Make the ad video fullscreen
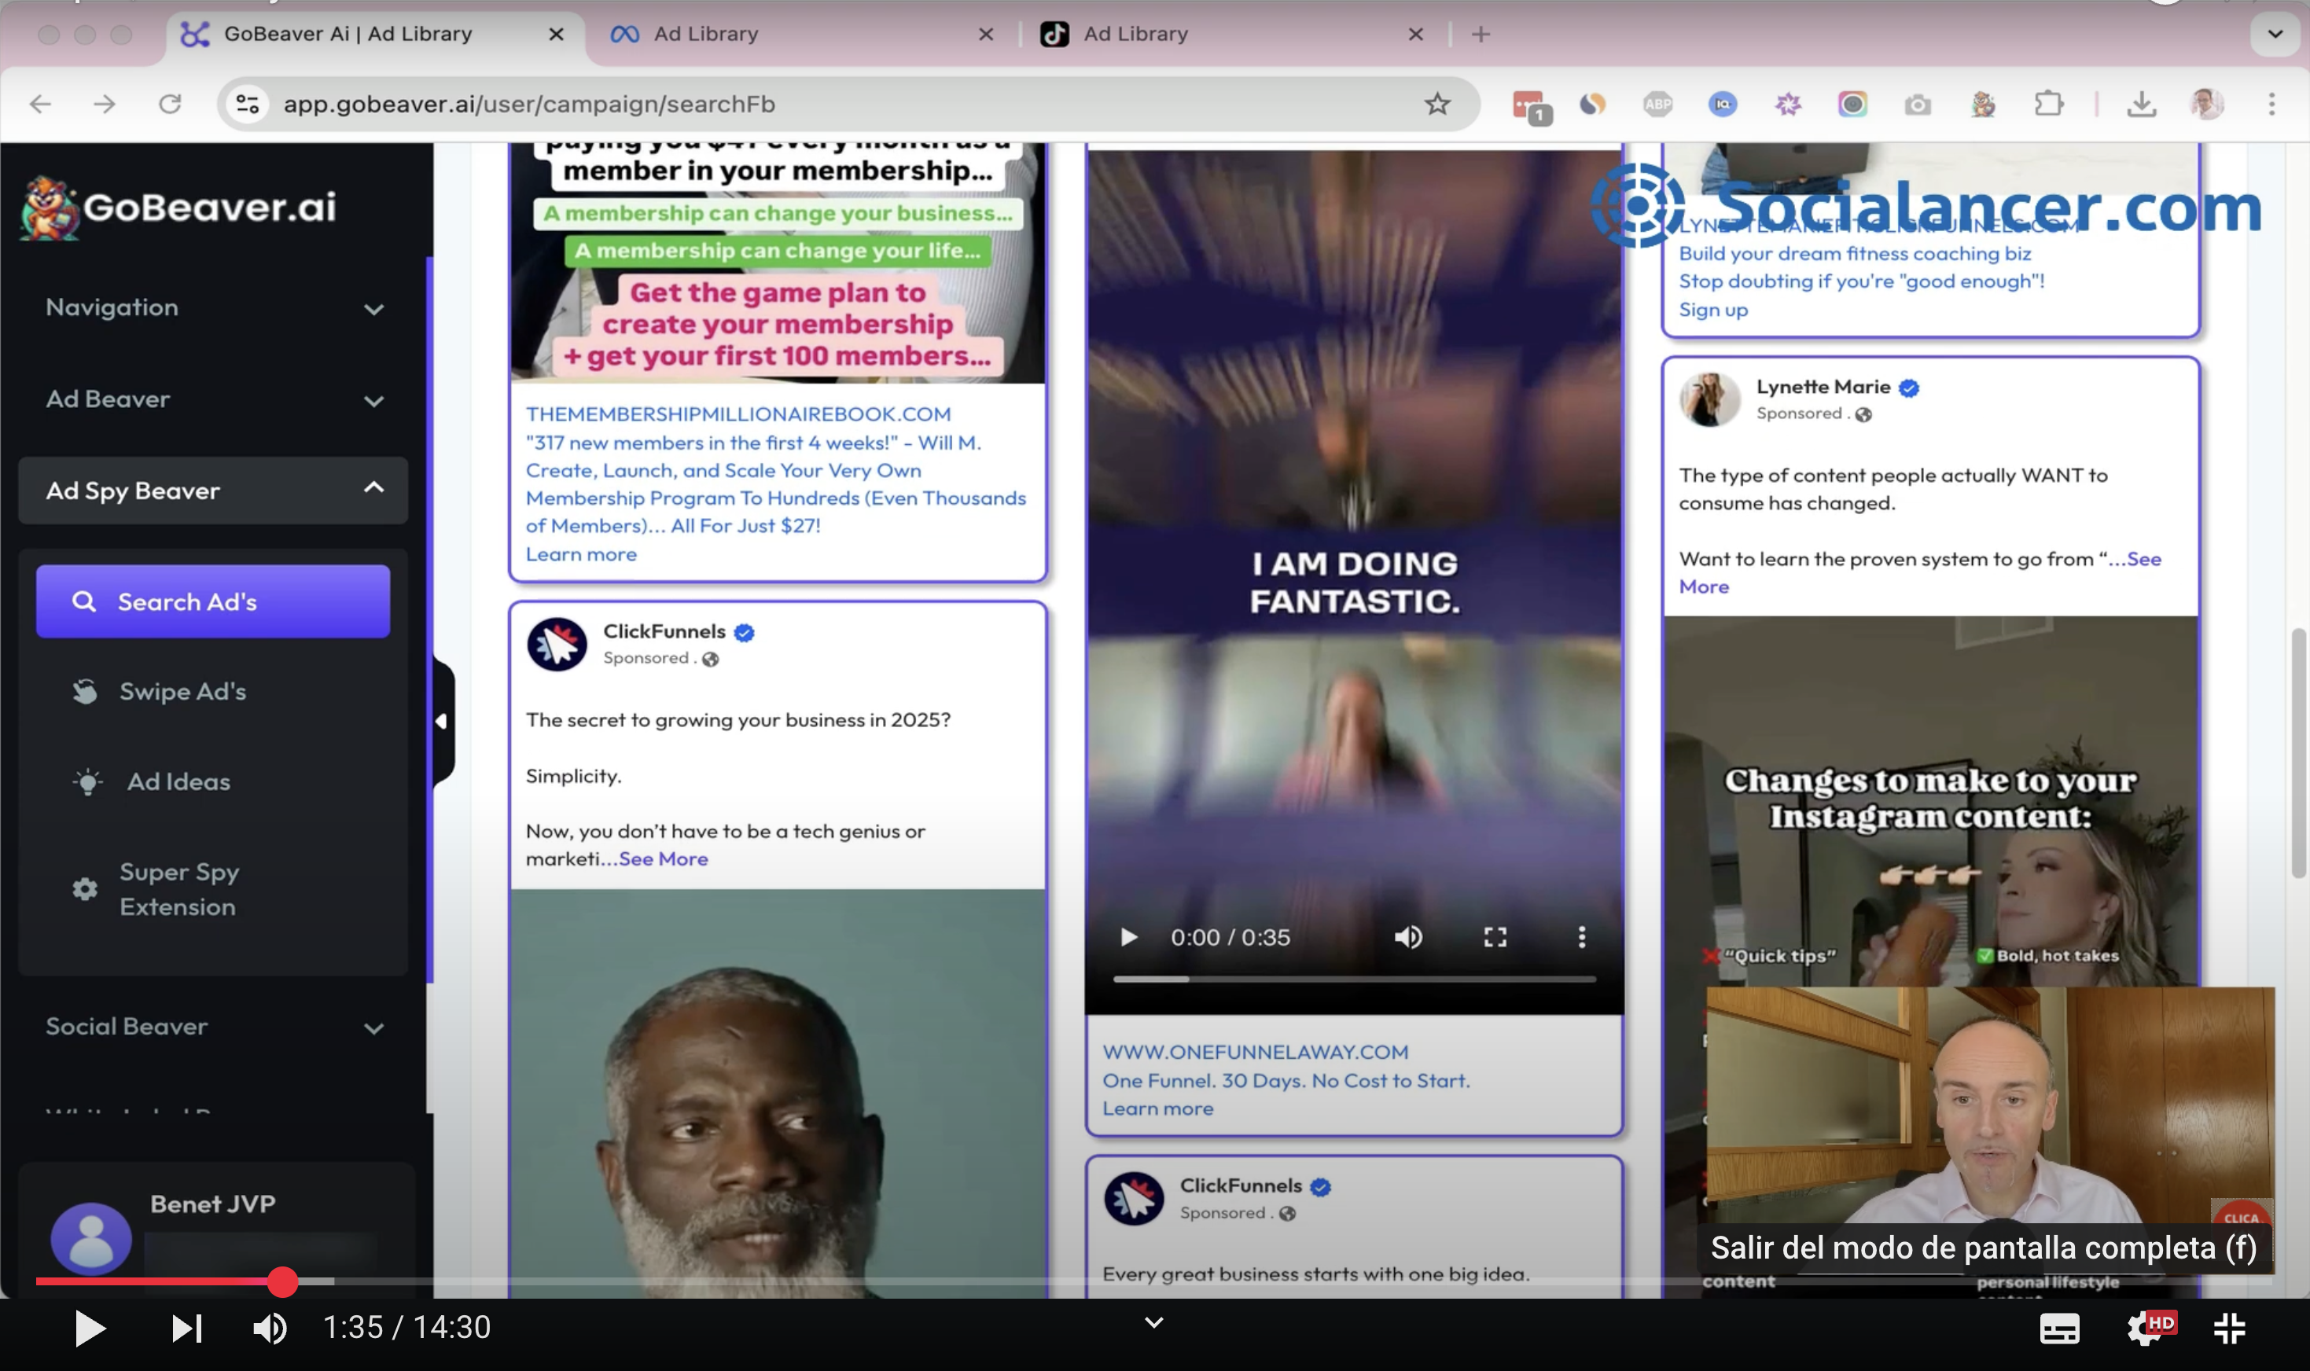 point(1495,938)
